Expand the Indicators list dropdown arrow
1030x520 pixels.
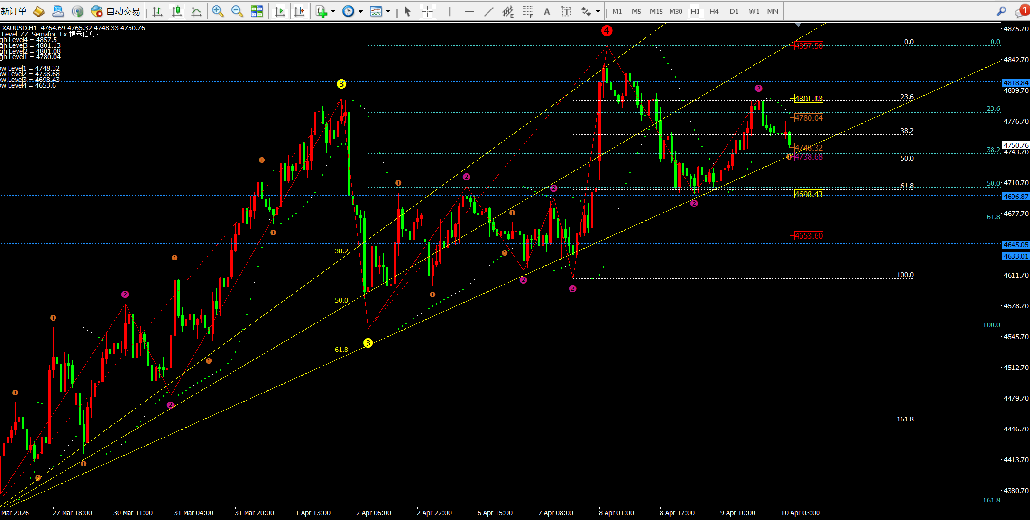pos(333,11)
